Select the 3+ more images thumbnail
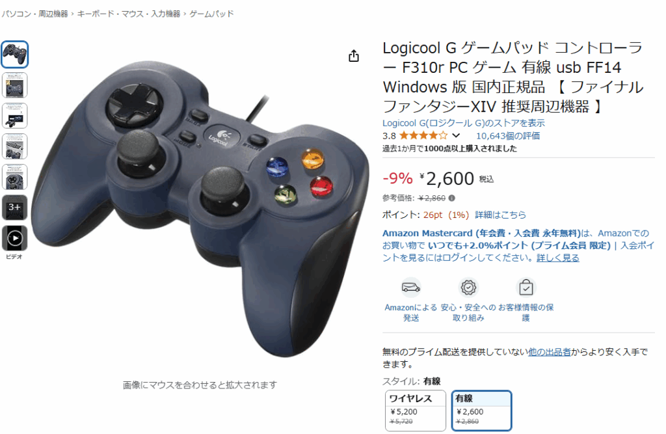Screen dimensions: 666x434 click(x=15, y=208)
